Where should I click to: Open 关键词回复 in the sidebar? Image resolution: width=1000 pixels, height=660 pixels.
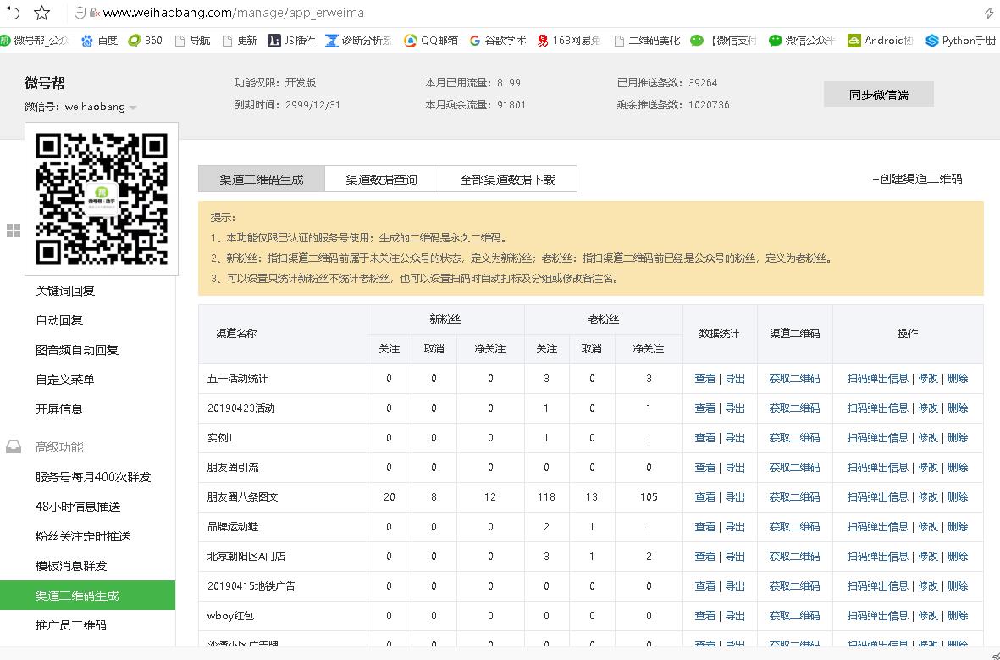click(65, 291)
